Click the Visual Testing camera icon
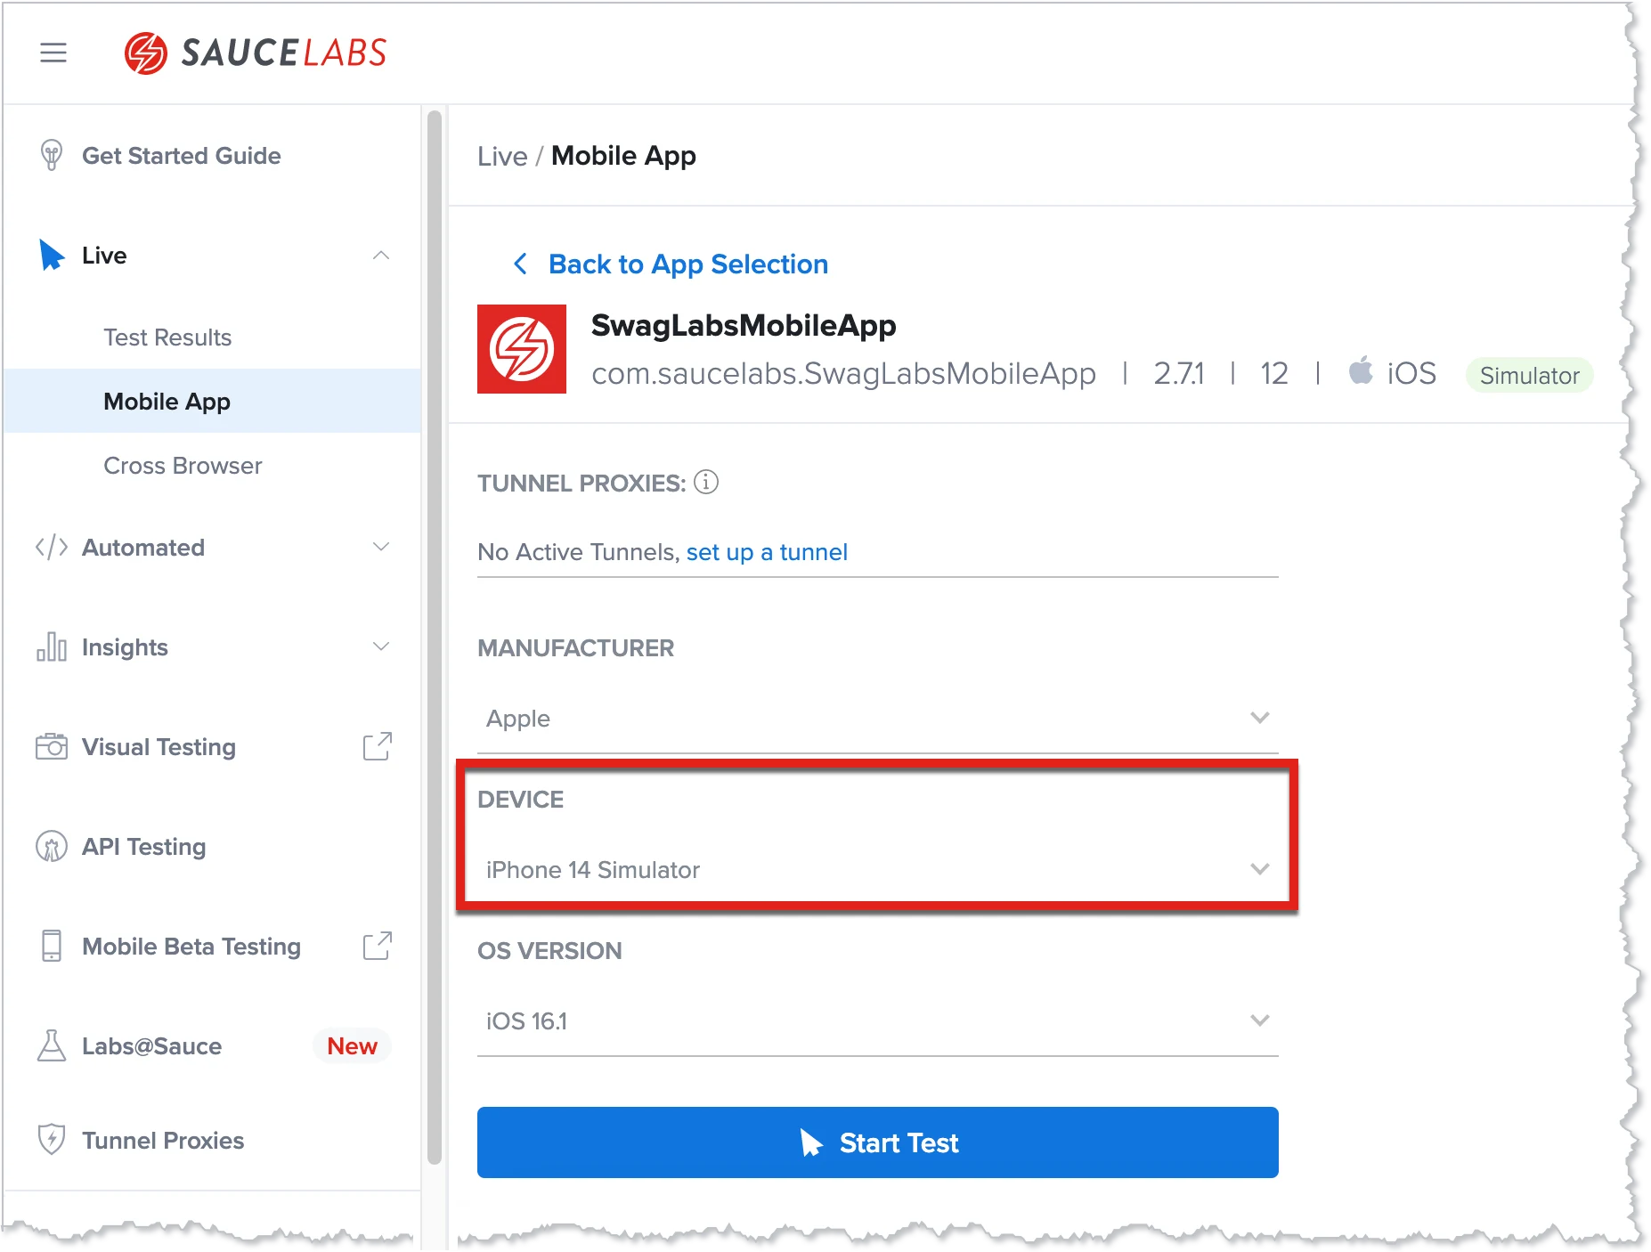This screenshot has width=1651, height=1252. (52, 746)
